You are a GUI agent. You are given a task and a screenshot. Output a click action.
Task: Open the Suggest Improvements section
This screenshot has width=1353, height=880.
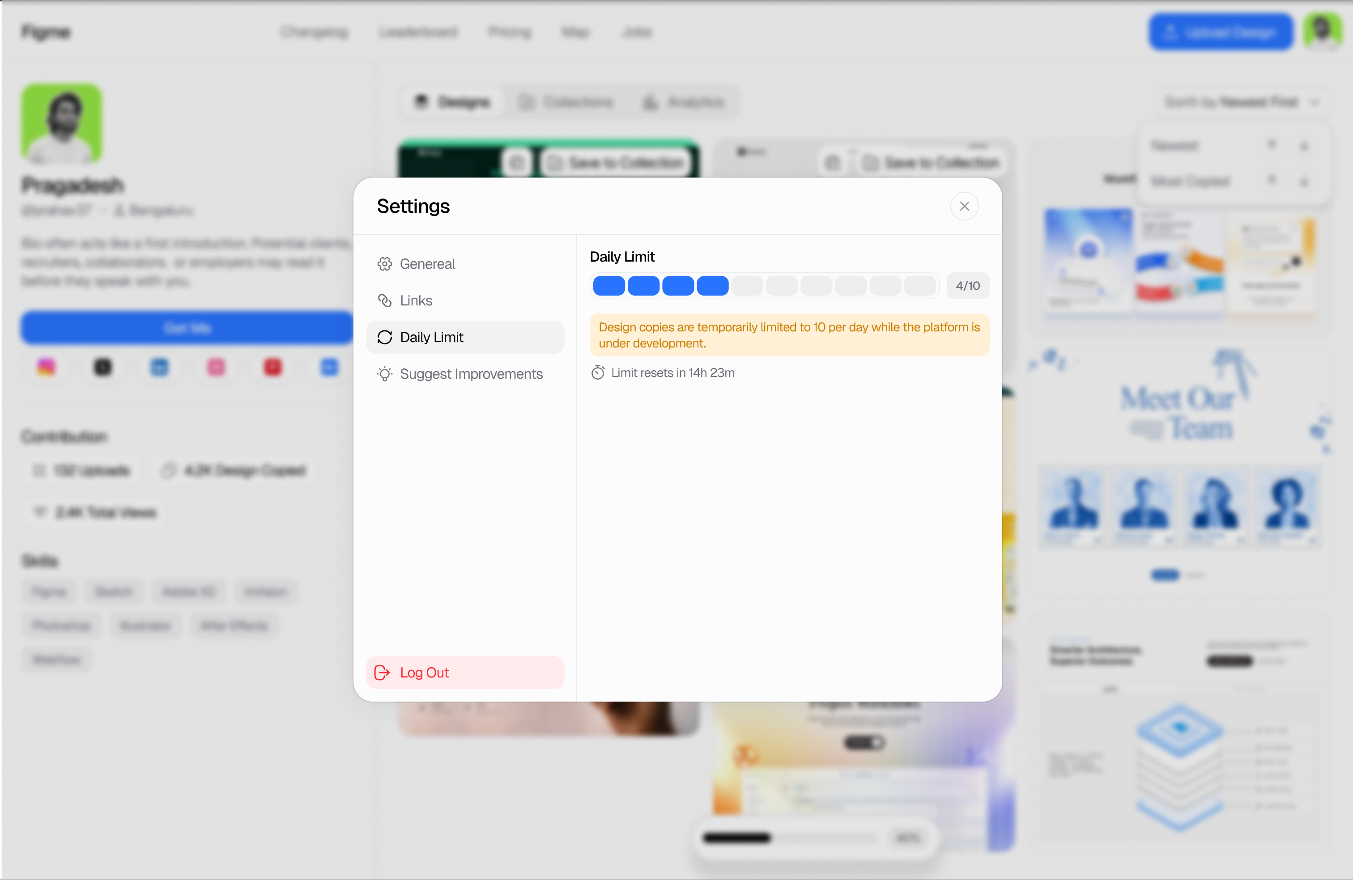pyautogui.click(x=465, y=374)
